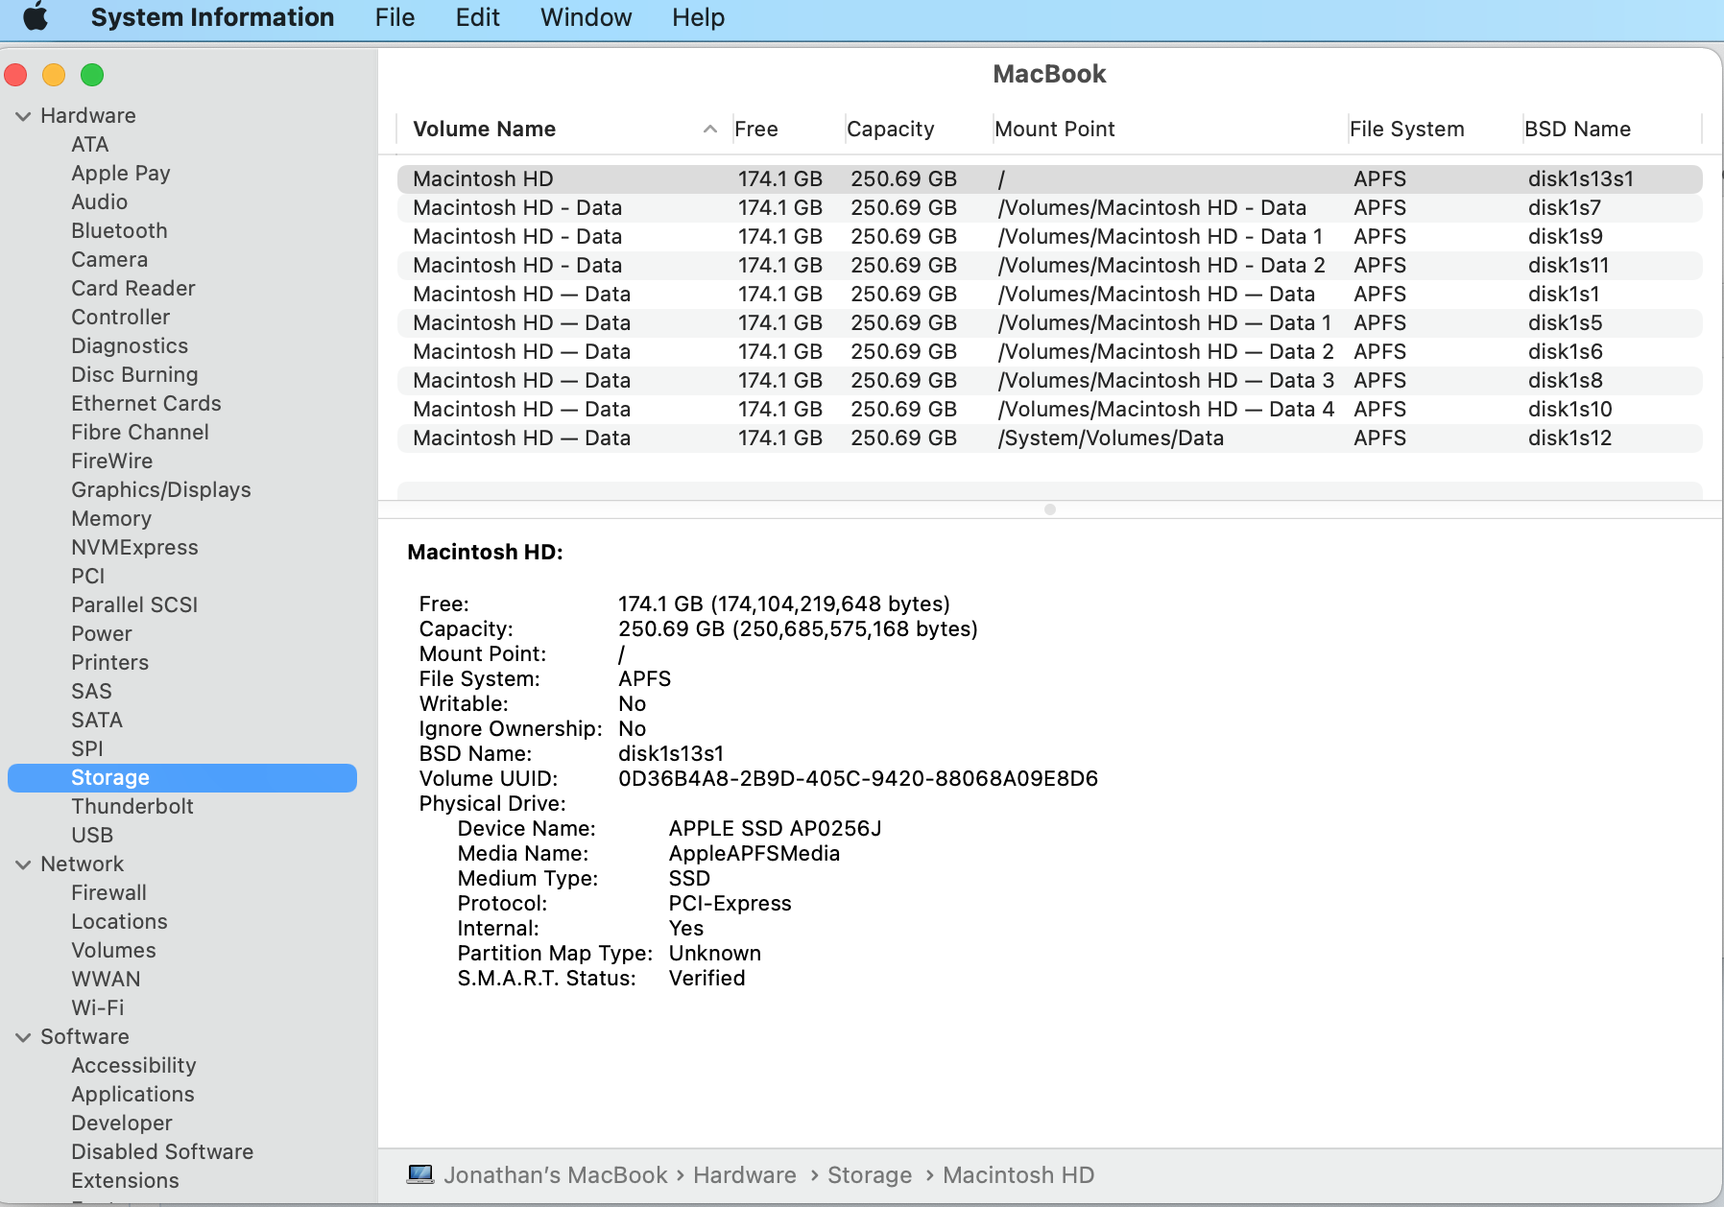Select Thunderbolt in the sidebar
The height and width of the screenshot is (1207, 1724).
pos(132,806)
